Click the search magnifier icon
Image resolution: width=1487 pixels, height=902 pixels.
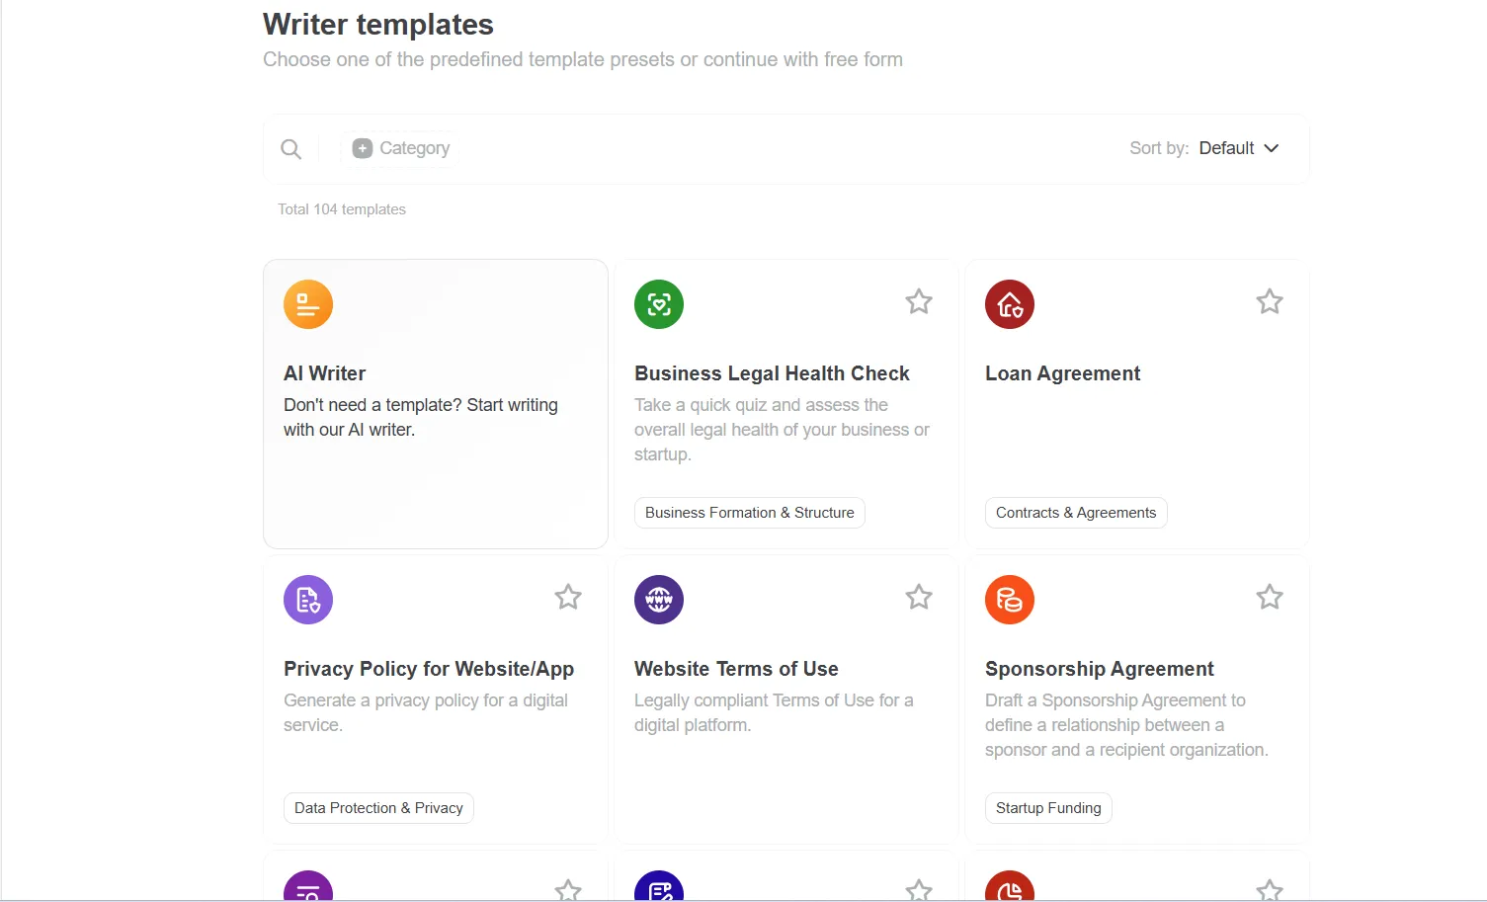(x=290, y=149)
